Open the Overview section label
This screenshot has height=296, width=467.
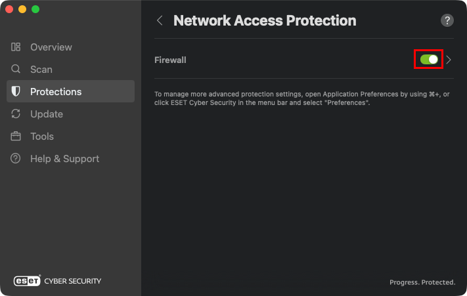point(51,47)
